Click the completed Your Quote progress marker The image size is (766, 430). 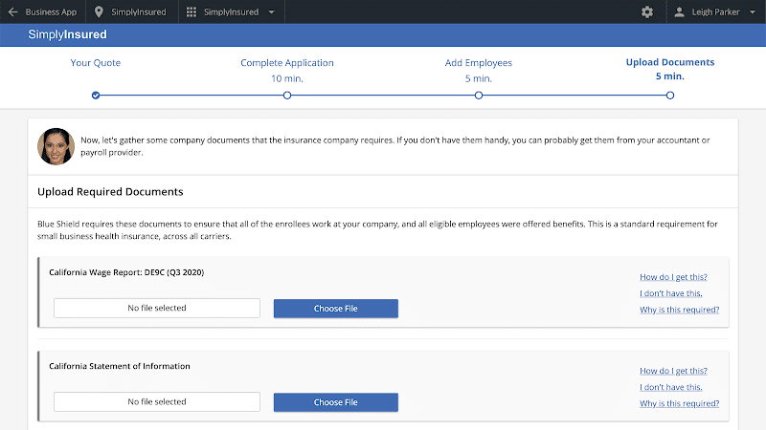coord(96,96)
